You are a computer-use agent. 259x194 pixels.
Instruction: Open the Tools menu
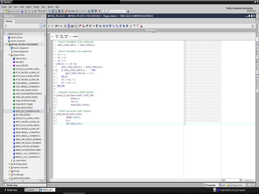[43, 7]
